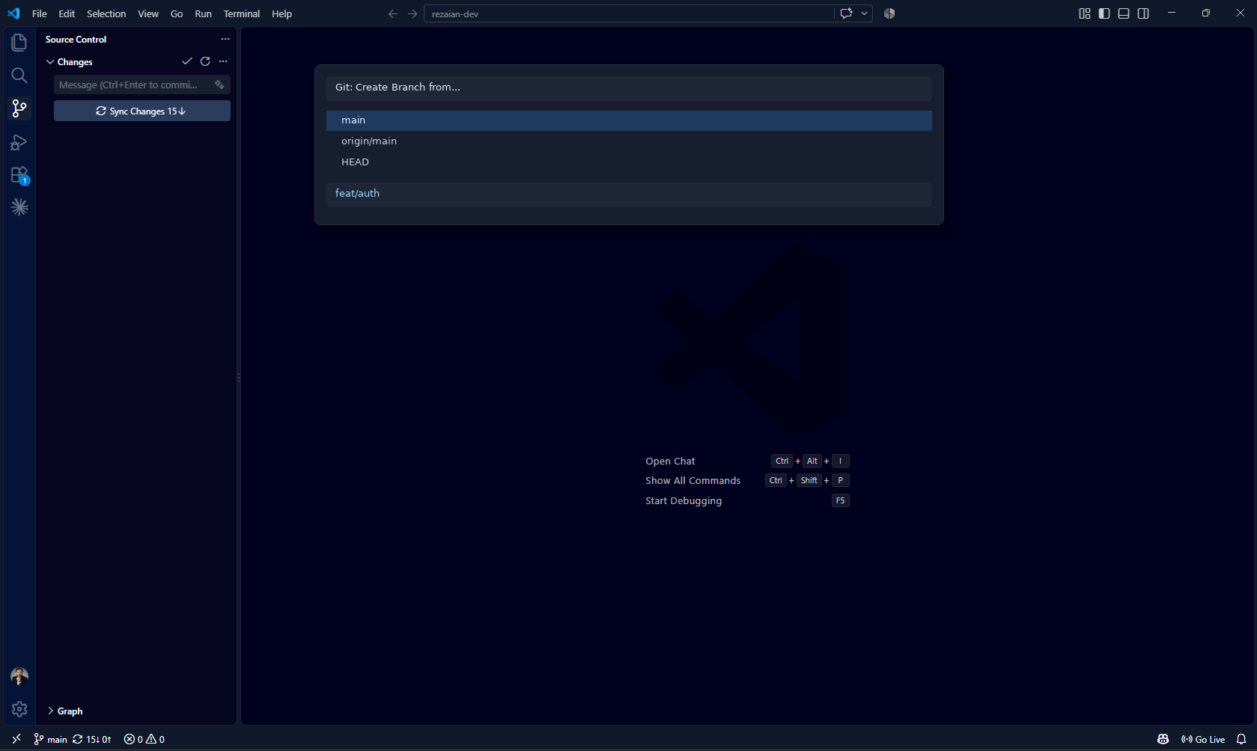Expand the Graph section
This screenshot has height=751, width=1257.
click(x=50, y=711)
